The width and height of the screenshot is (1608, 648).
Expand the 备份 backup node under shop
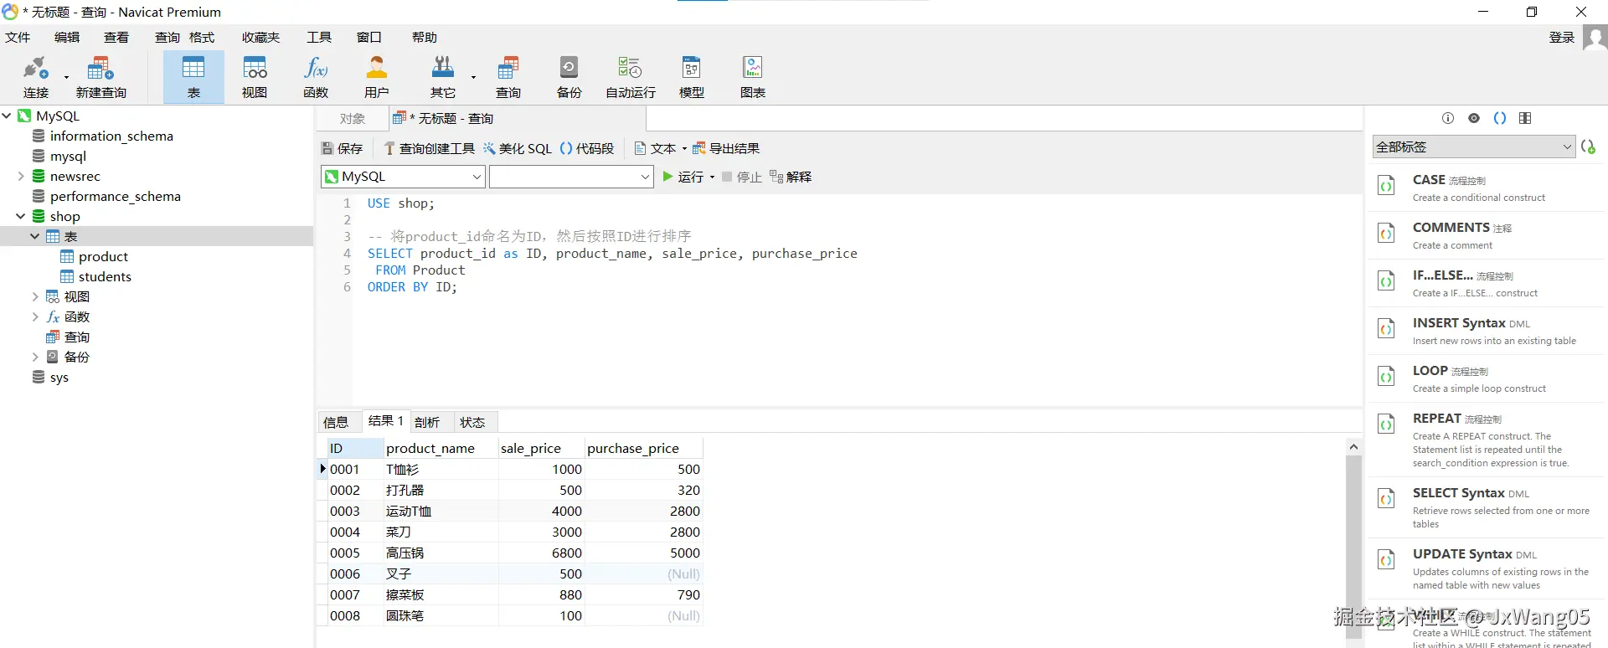[35, 357]
